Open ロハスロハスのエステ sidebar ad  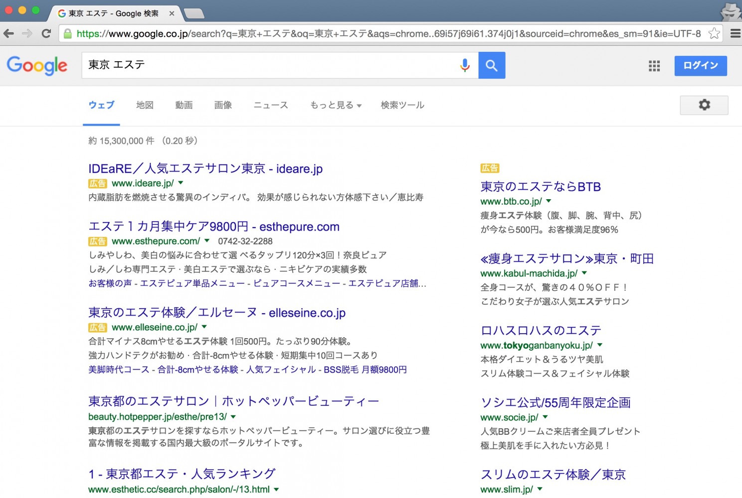pyautogui.click(x=541, y=330)
